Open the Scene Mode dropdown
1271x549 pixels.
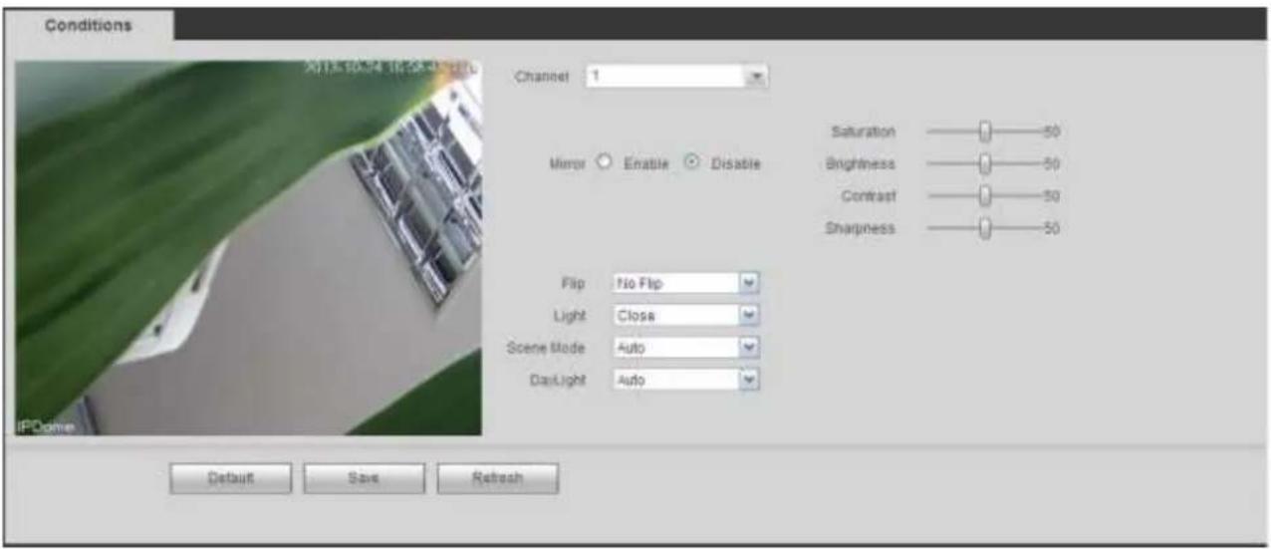pyautogui.click(x=685, y=348)
